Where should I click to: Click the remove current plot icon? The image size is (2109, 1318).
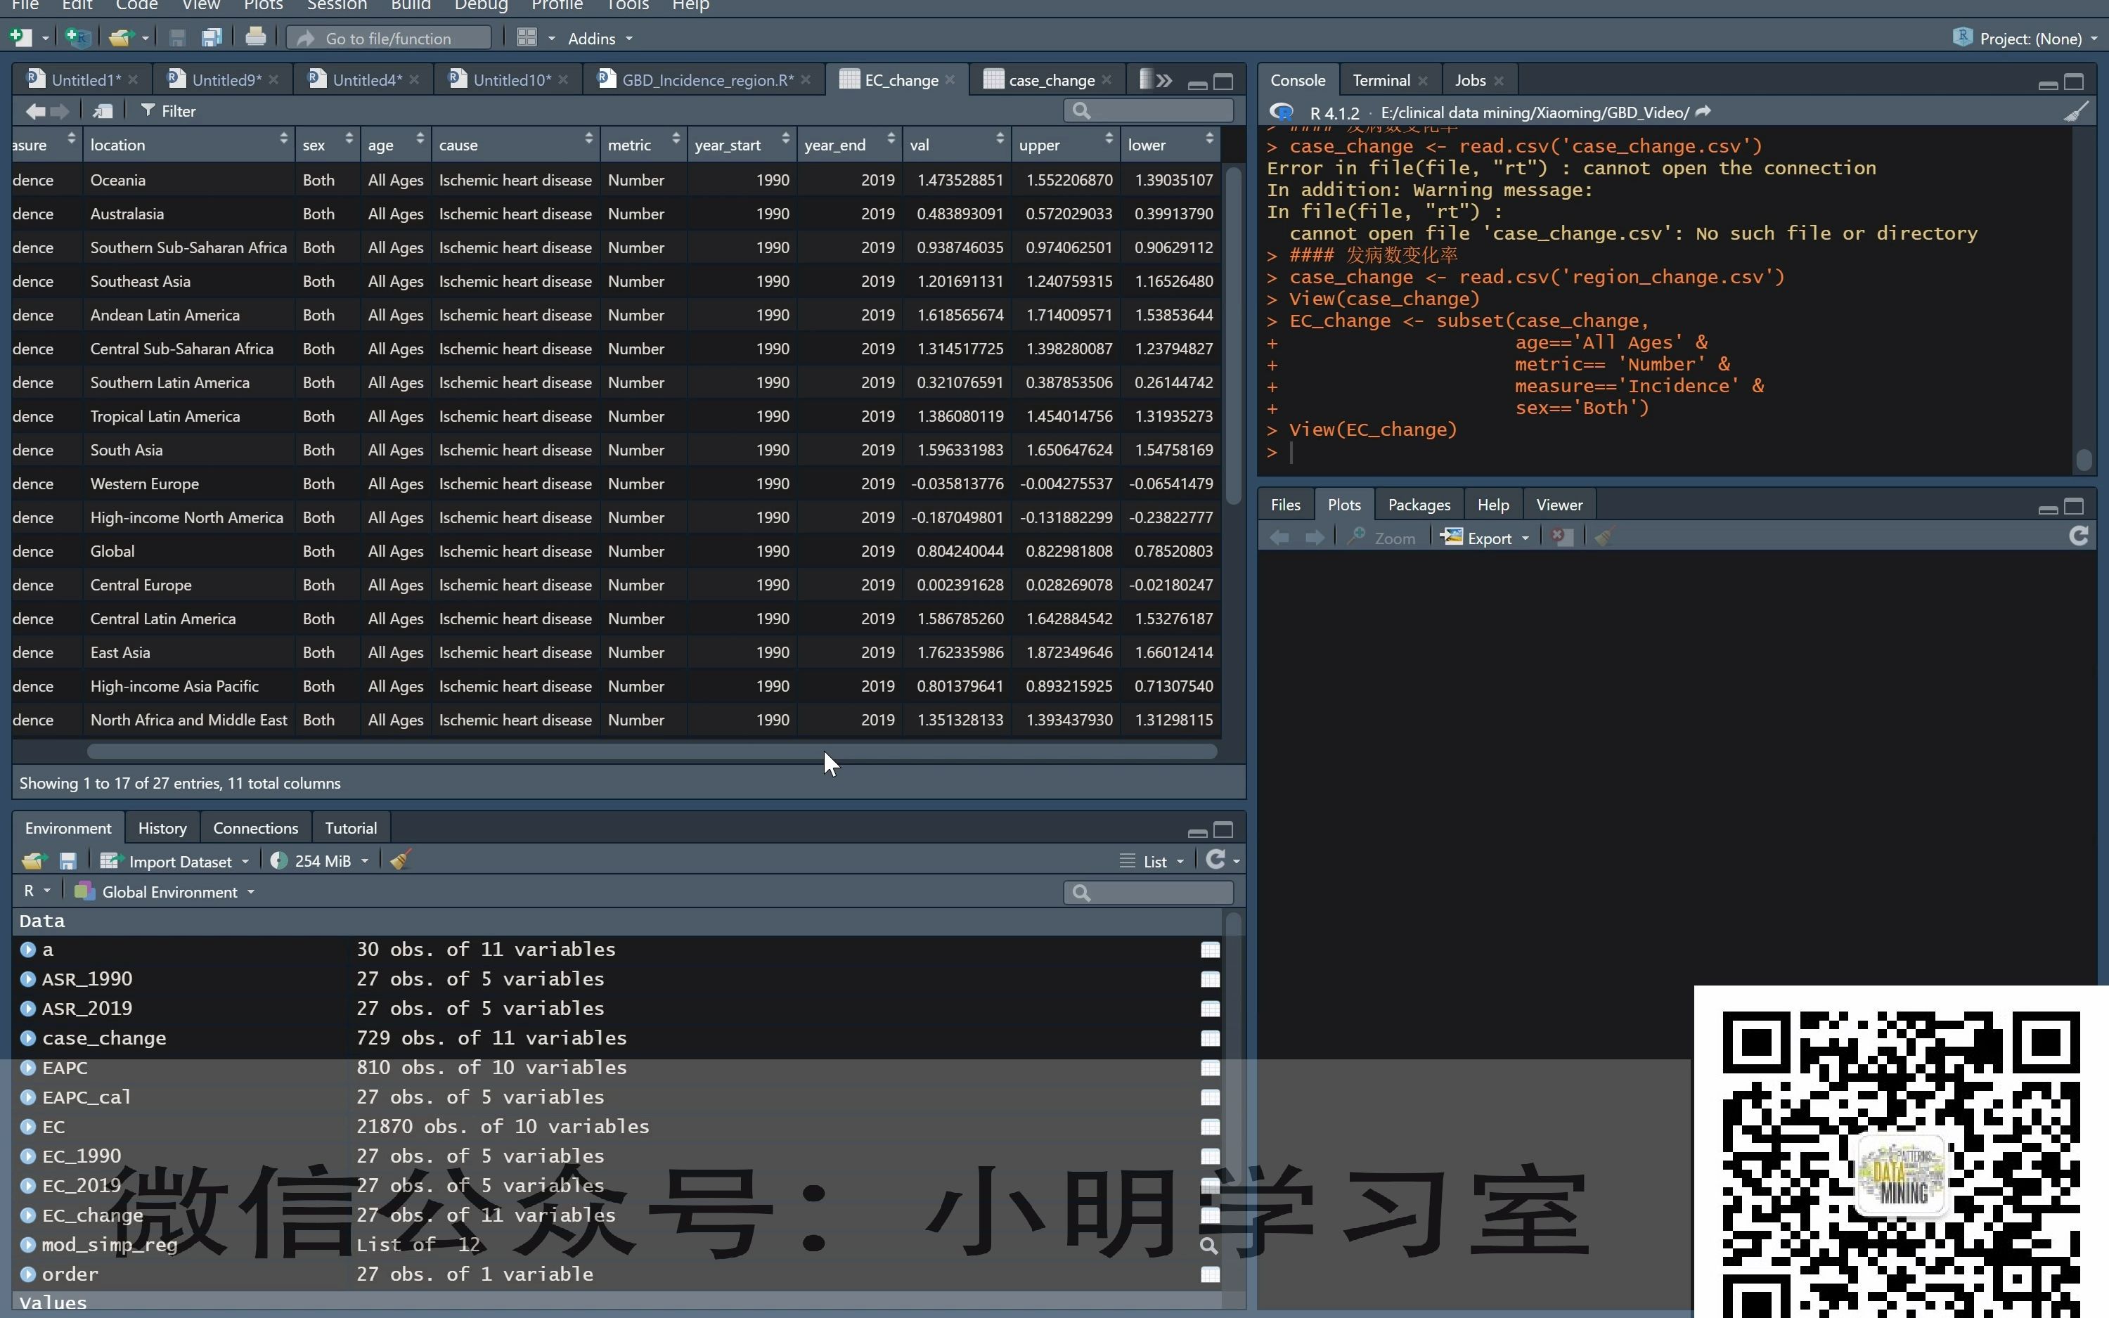pyautogui.click(x=1561, y=538)
